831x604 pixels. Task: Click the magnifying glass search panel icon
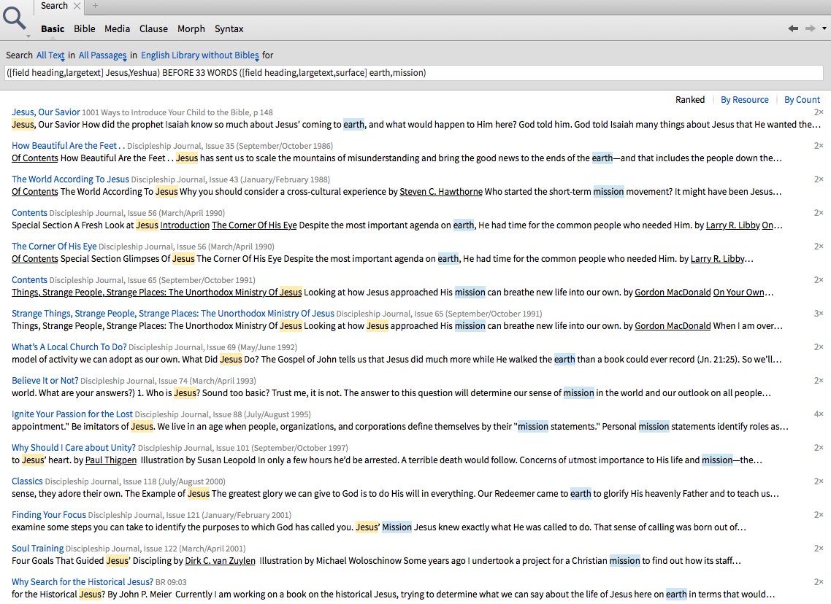15,18
